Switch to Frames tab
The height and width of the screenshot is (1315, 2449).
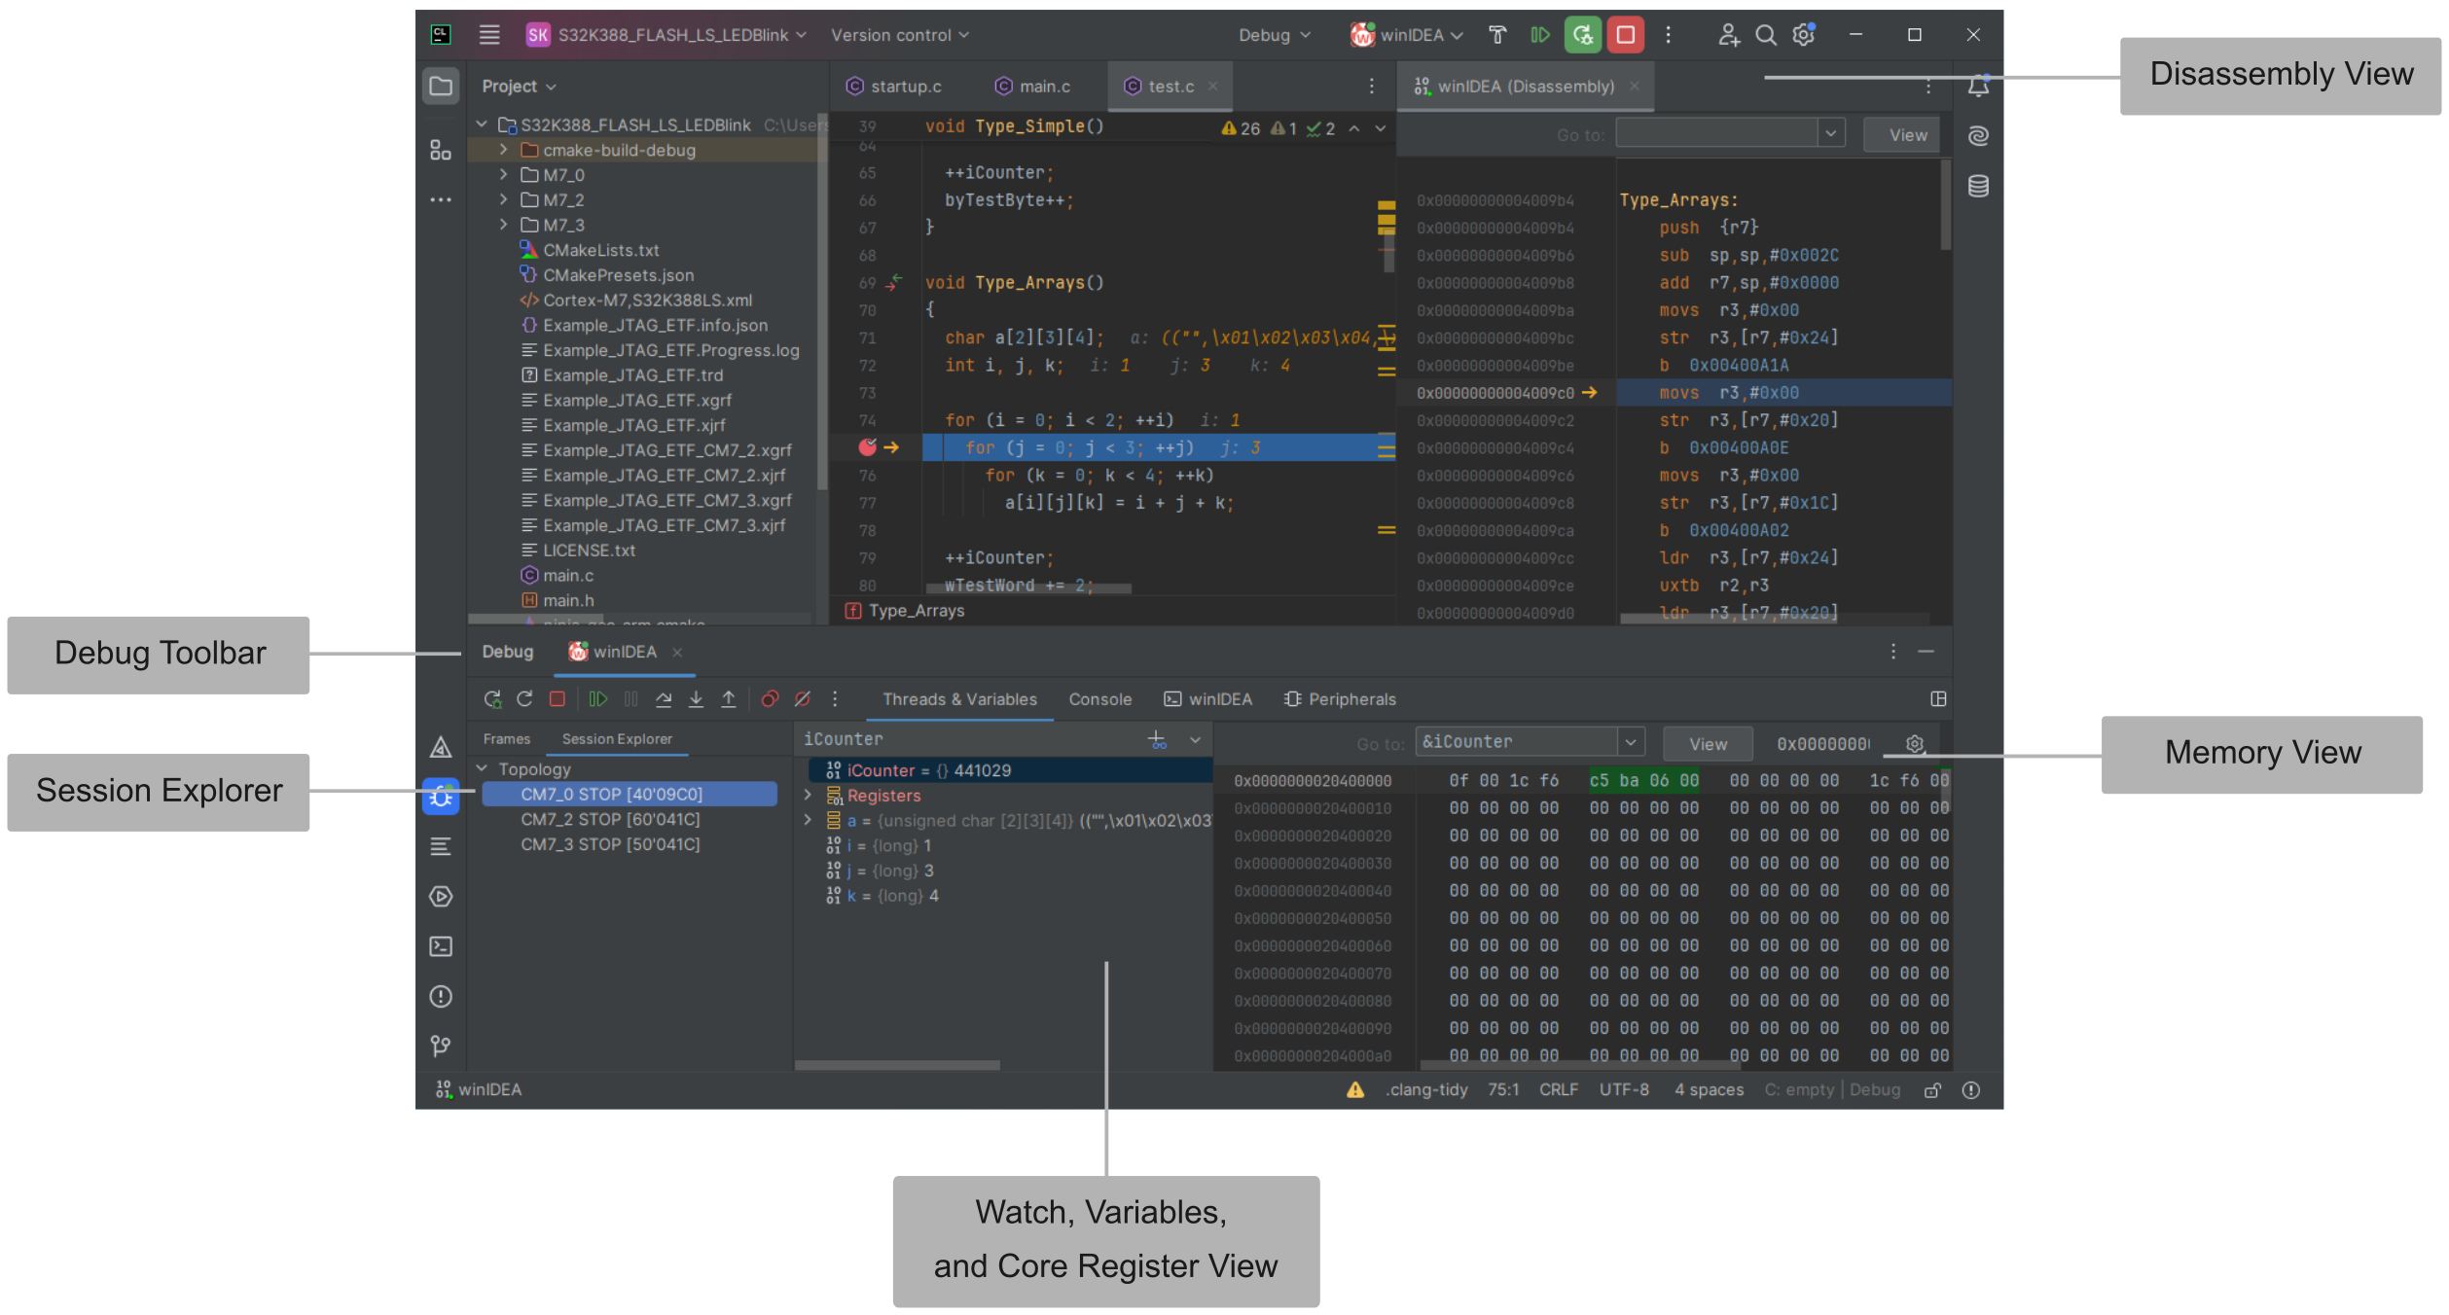click(x=507, y=739)
